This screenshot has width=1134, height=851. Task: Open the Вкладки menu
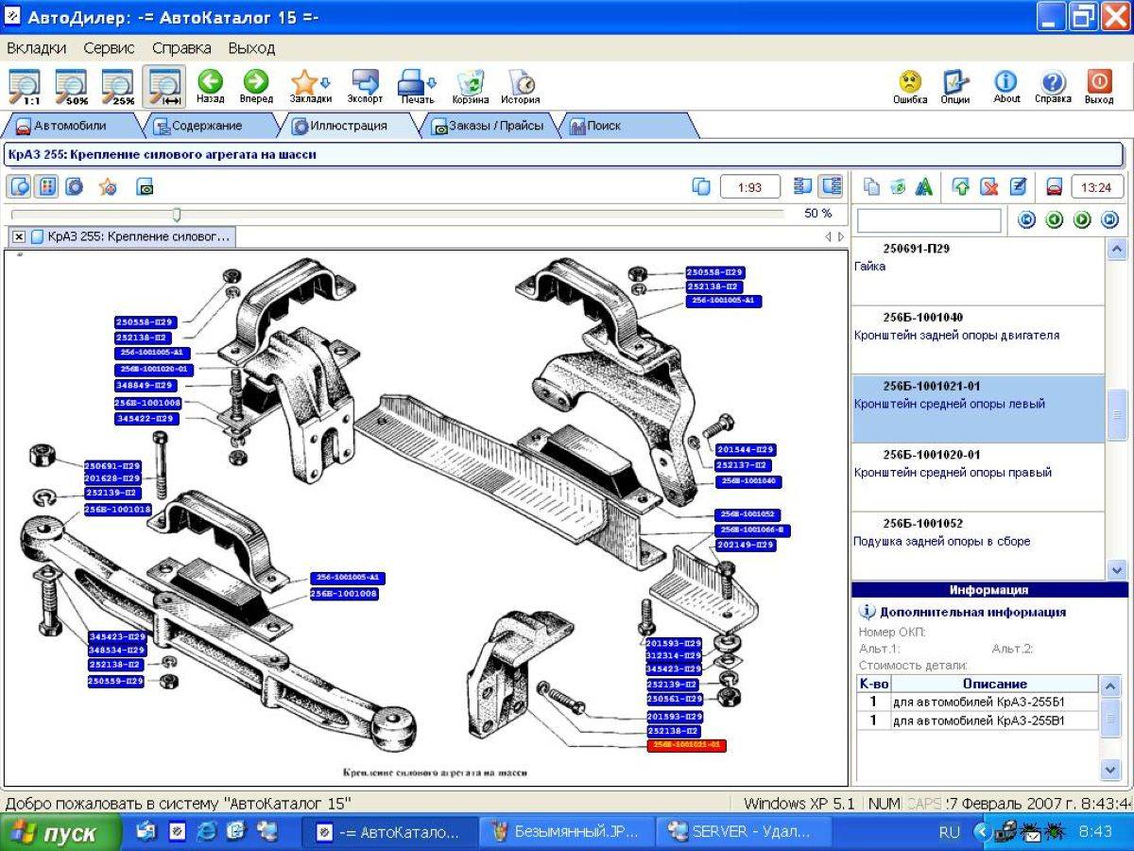[x=36, y=47]
